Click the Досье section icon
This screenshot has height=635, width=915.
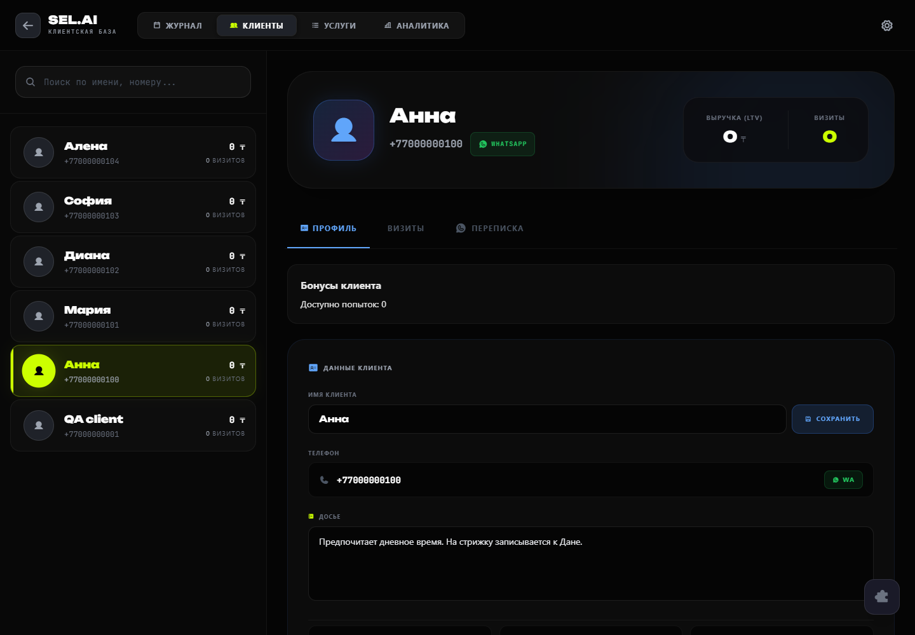click(311, 516)
